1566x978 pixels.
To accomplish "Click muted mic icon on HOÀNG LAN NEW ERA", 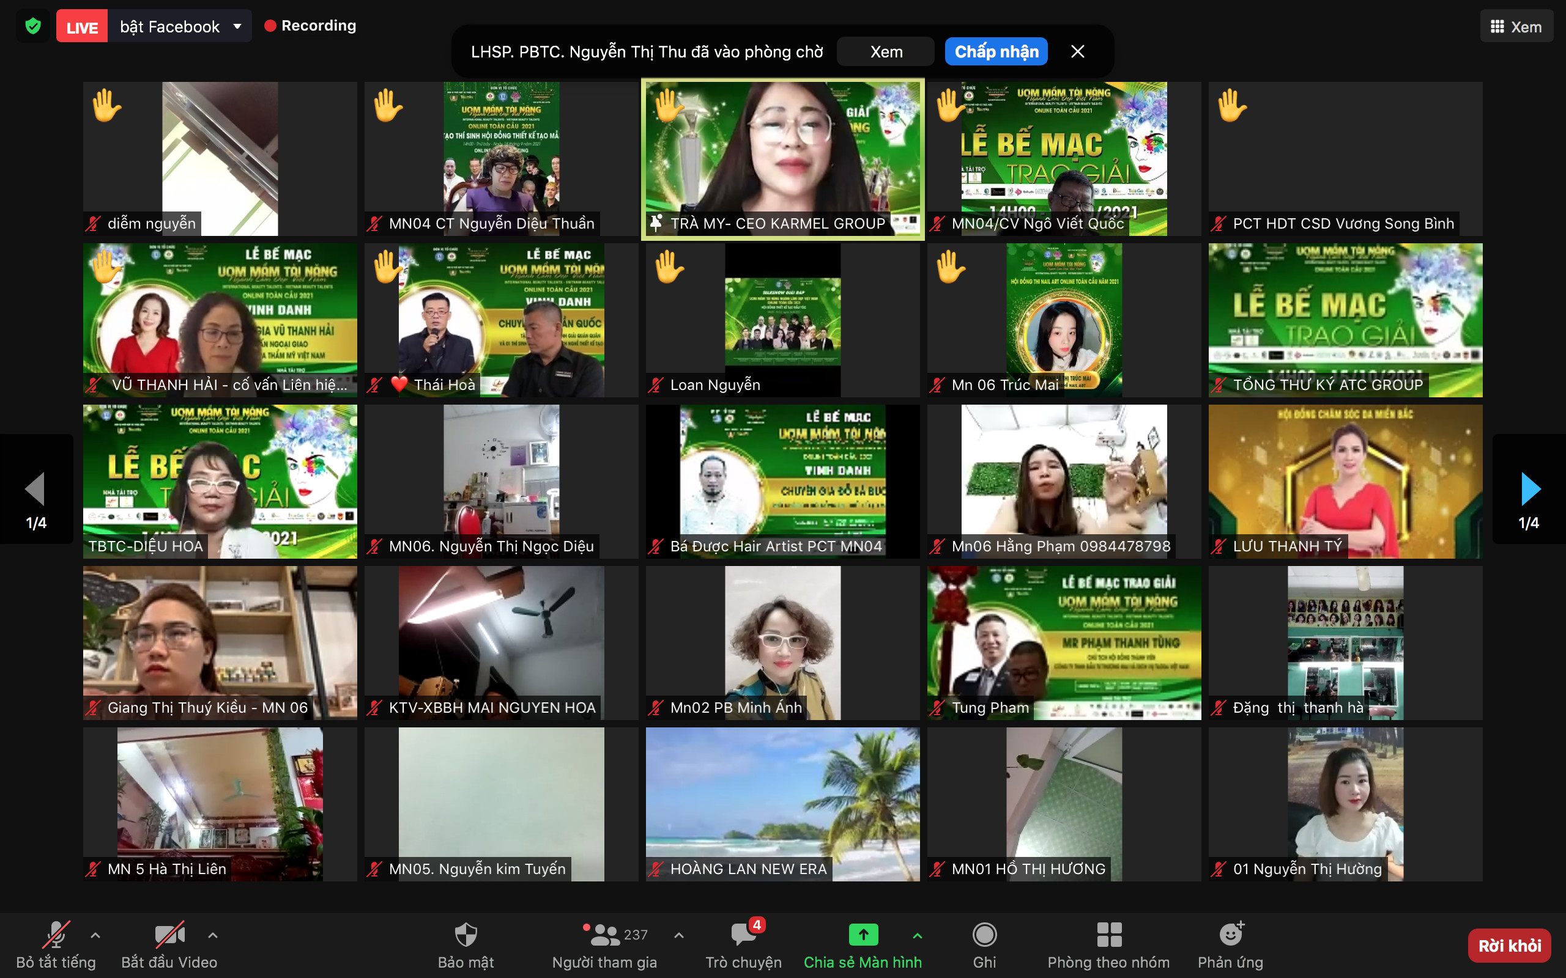I will [656, 869].
